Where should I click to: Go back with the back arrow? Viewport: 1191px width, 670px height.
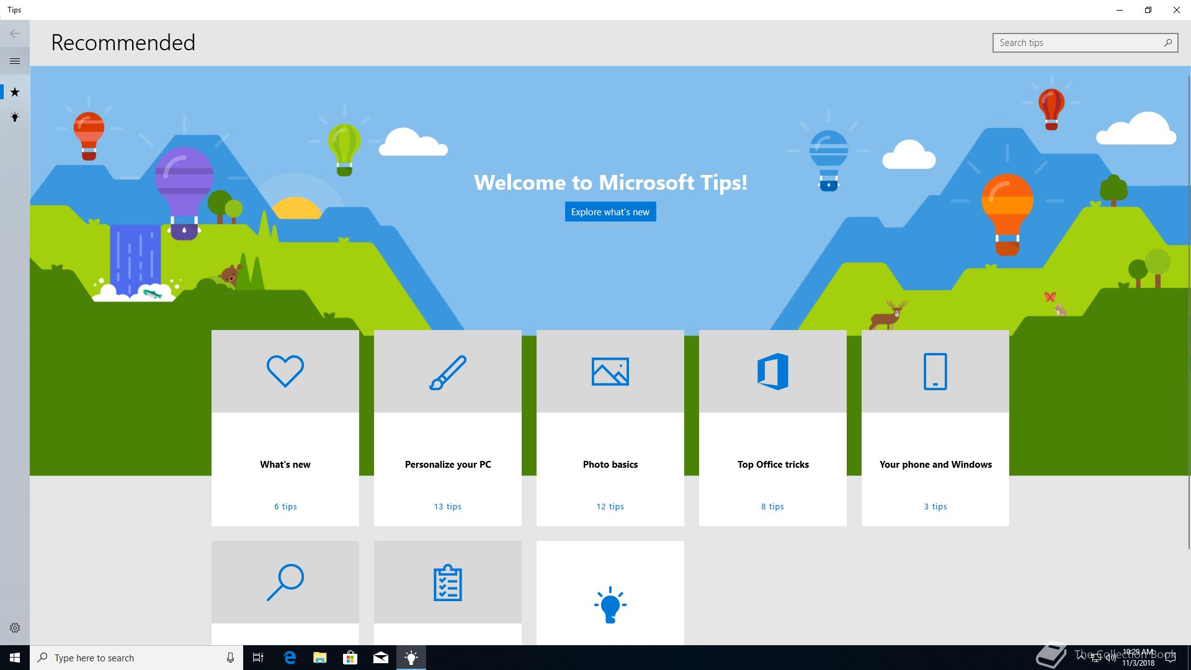15,33
